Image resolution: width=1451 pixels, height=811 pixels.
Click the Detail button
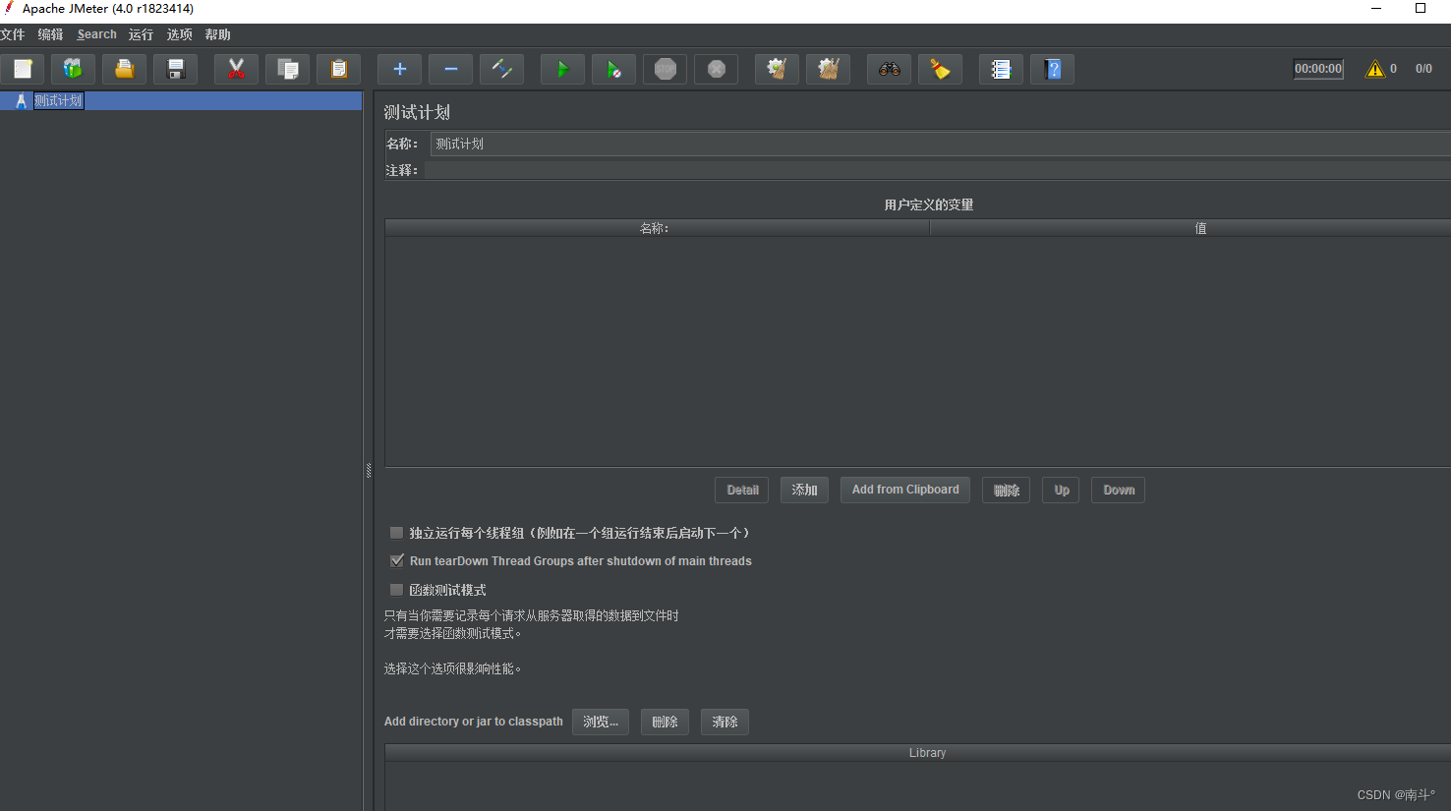click(742, 490)
